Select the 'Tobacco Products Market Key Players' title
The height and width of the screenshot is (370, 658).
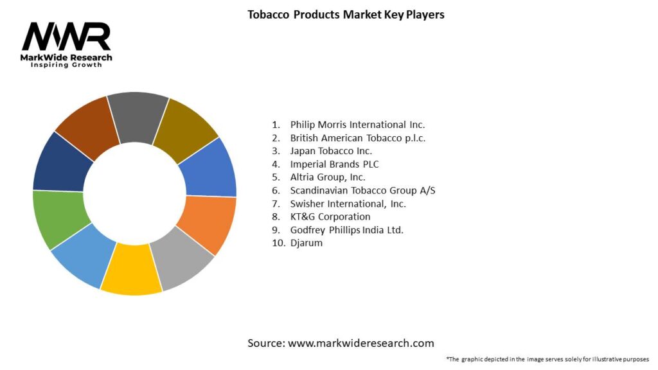pos(346,15)
